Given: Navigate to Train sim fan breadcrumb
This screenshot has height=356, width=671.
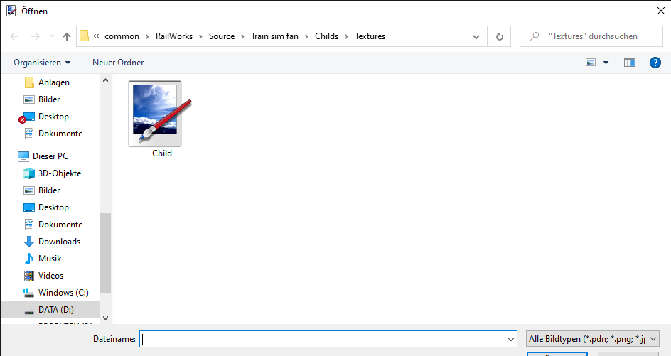Looking at the screenshot, I should pos(275,36).
